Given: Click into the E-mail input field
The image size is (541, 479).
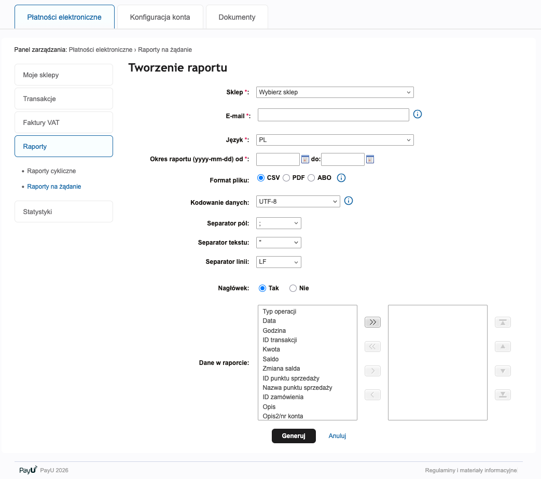Looking at the screenshot, I should pos(334,115).
